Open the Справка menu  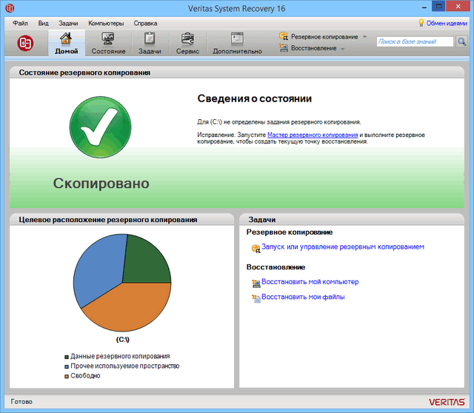[x=145, y=23]
